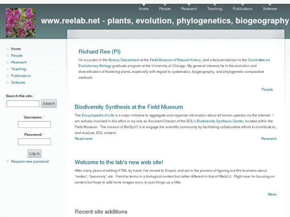Viewport: 290px width, 217px height.
Task: Click the Read more link
Action: click(84, 139)
